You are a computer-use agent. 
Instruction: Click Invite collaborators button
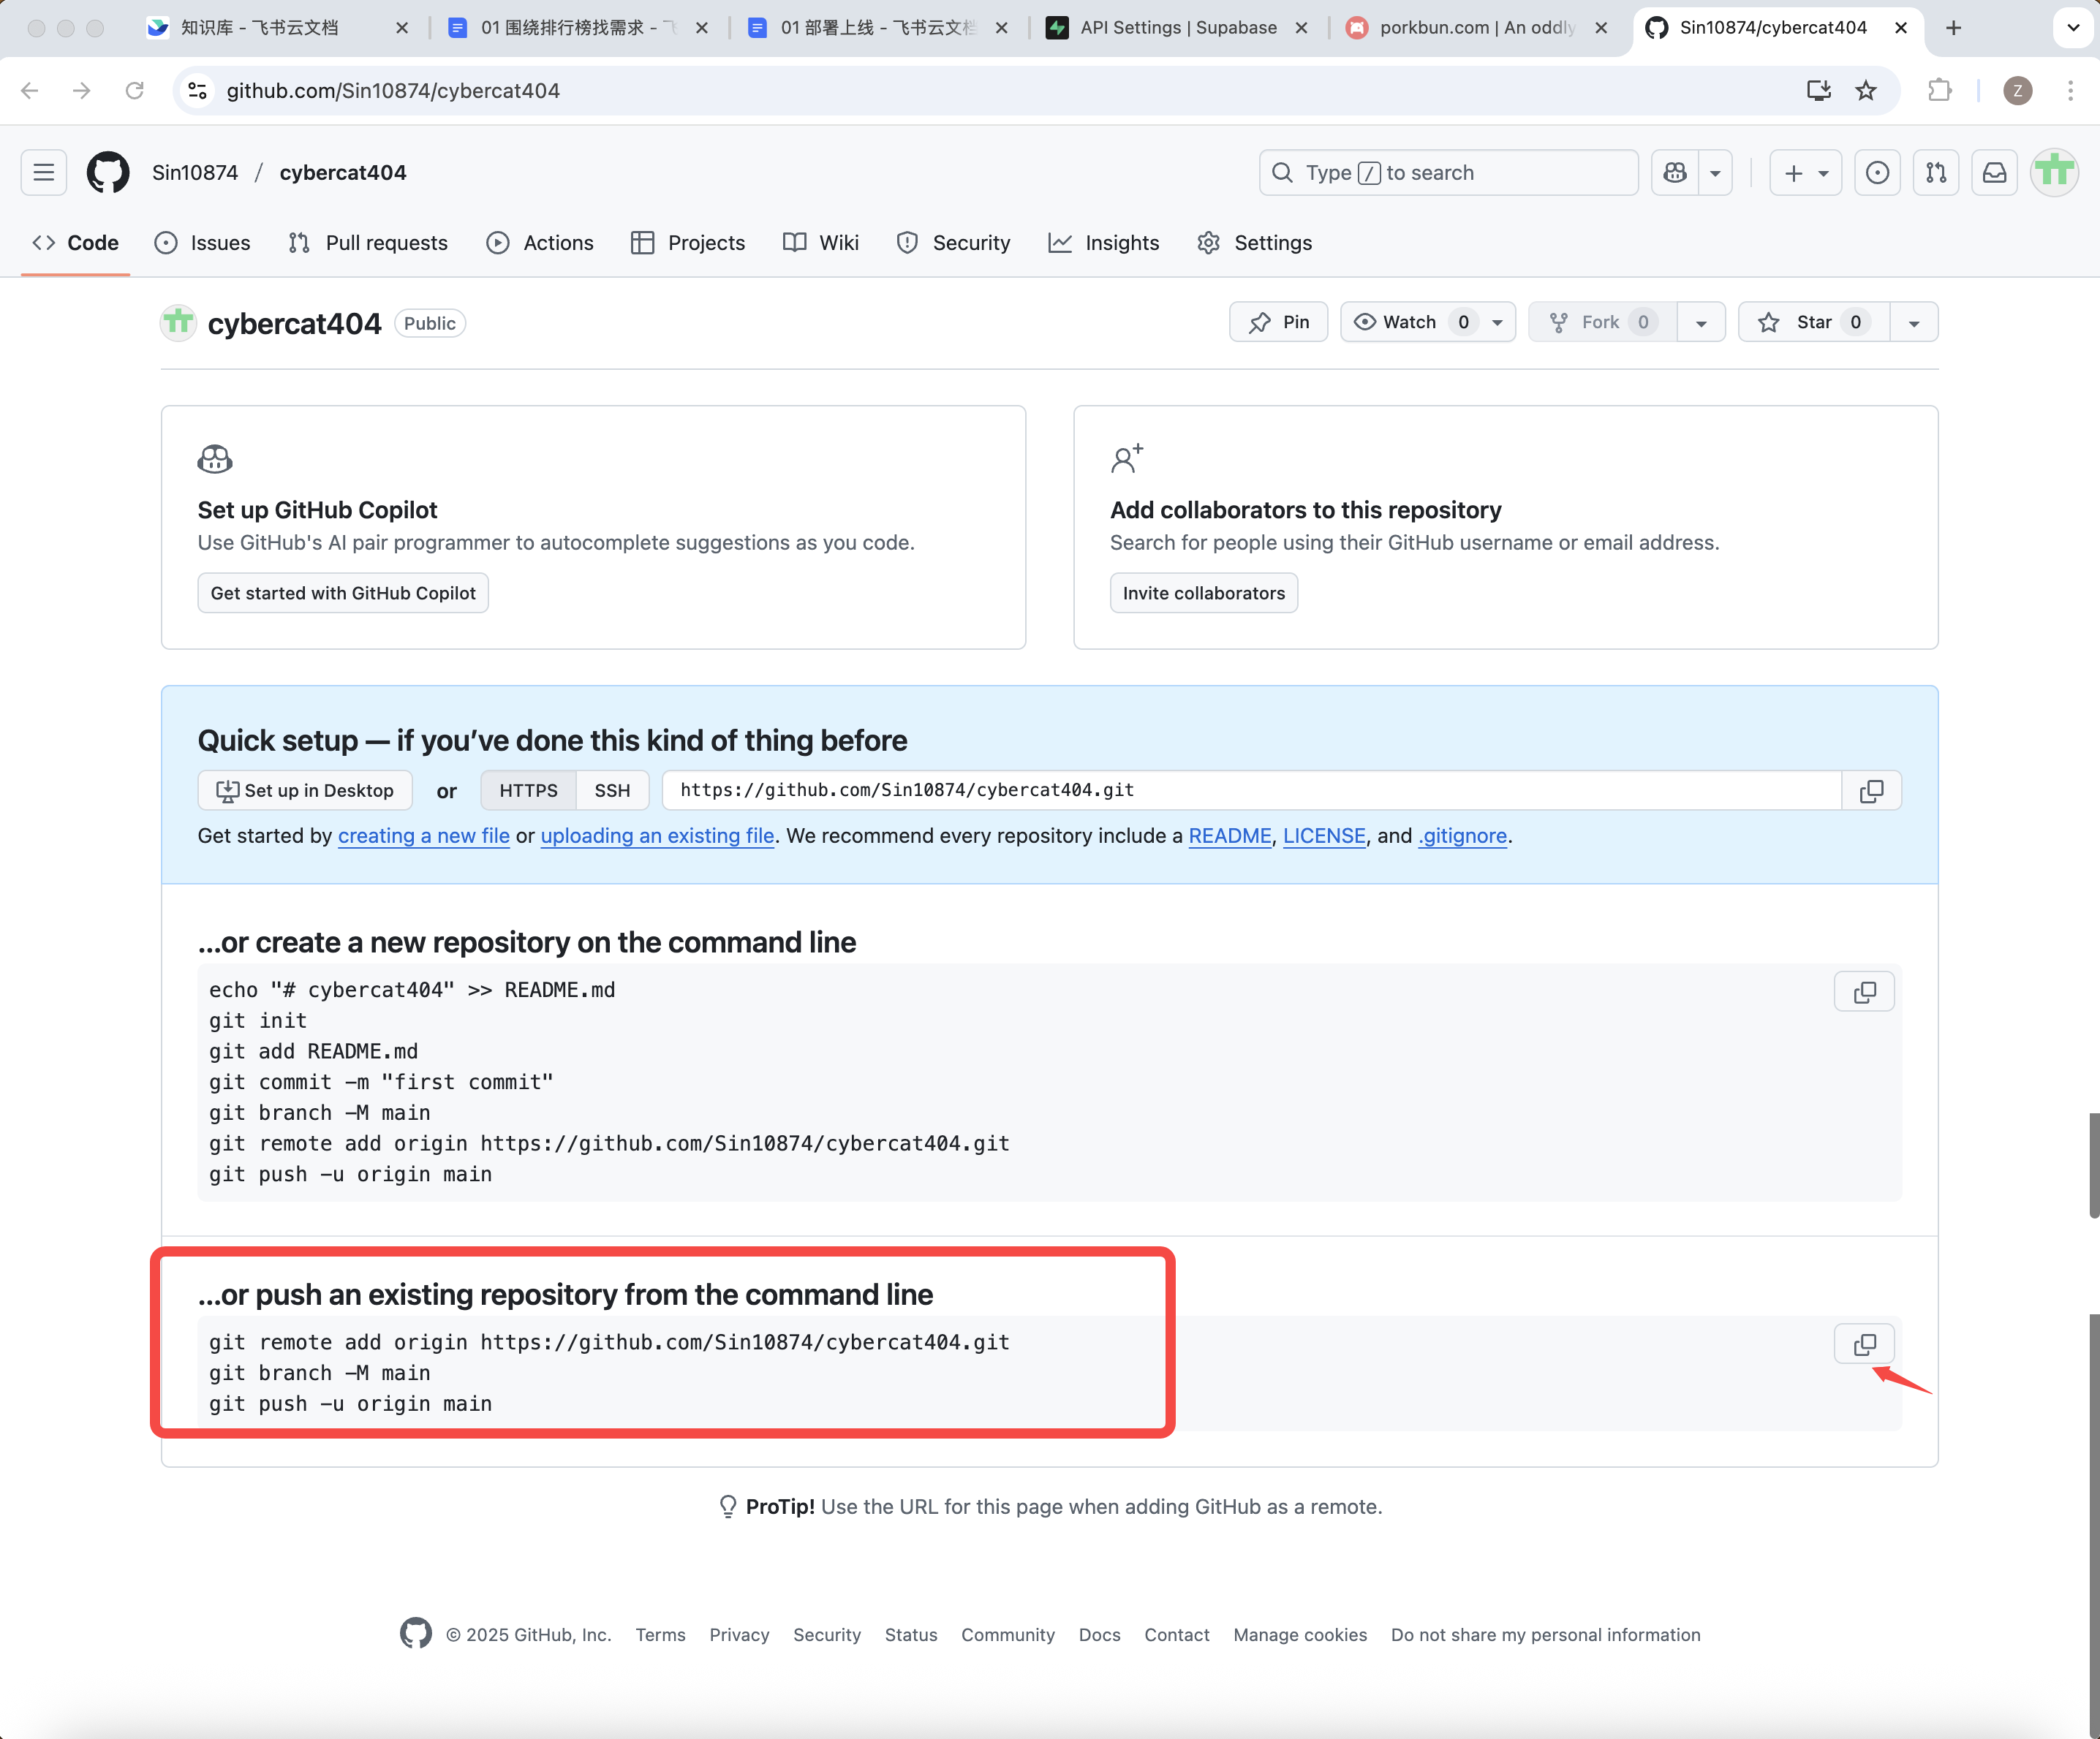(x=1204, y=593)
